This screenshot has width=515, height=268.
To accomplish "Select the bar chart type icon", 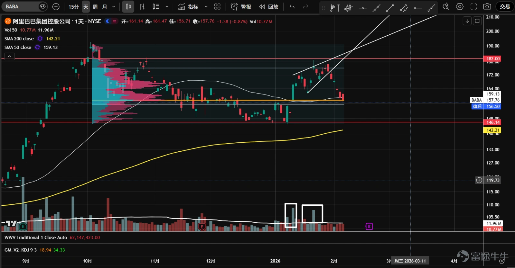I will tap(142, 6).
